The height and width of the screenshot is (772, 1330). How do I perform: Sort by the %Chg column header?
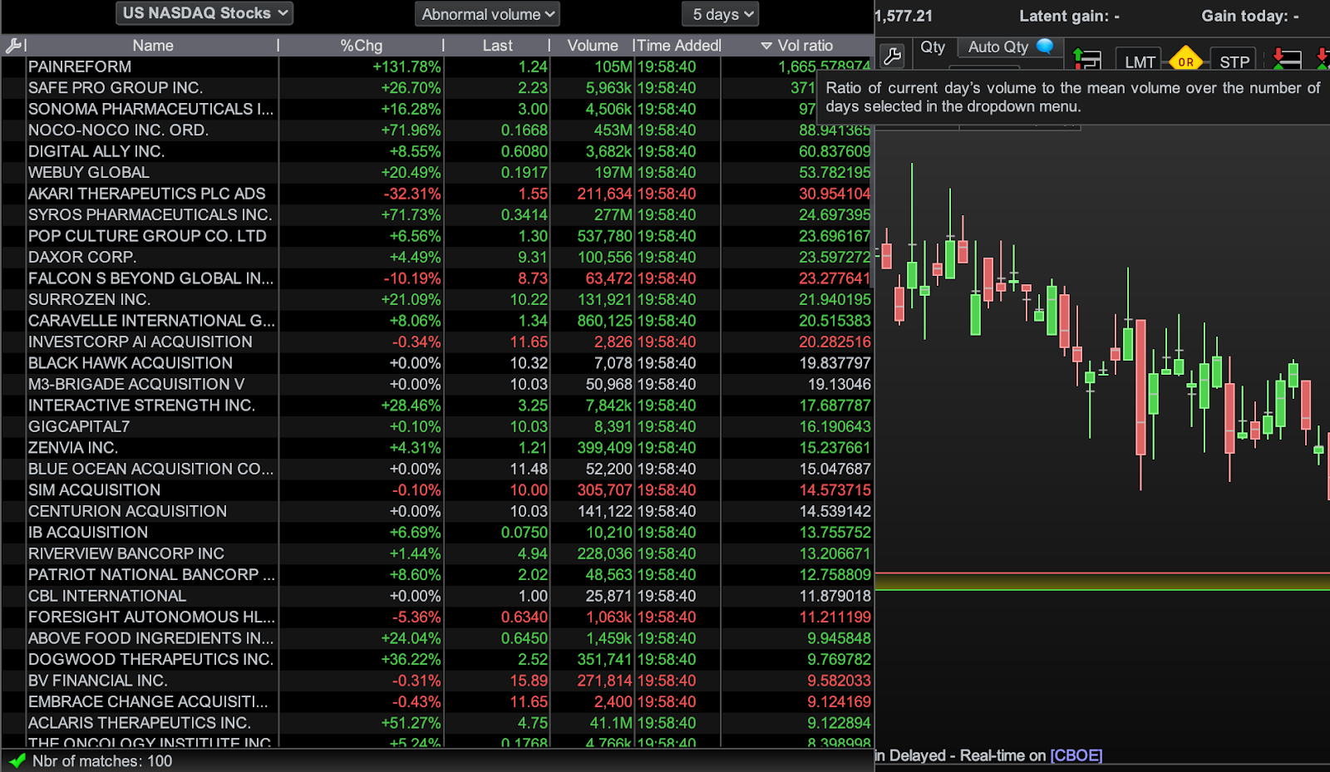click(x=361, y=46)
